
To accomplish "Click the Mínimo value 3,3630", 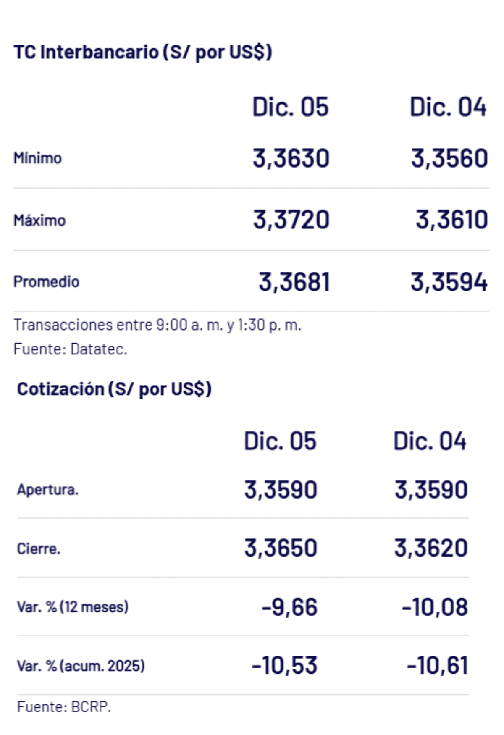I will (x=291, y=158).
